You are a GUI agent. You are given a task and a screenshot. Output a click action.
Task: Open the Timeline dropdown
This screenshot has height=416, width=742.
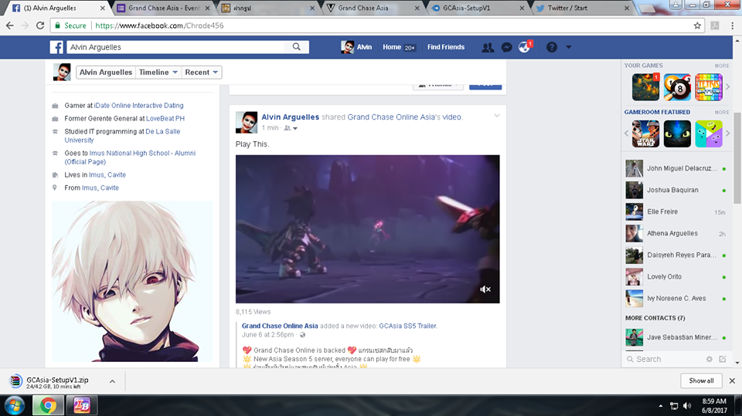tap(158, 73)
